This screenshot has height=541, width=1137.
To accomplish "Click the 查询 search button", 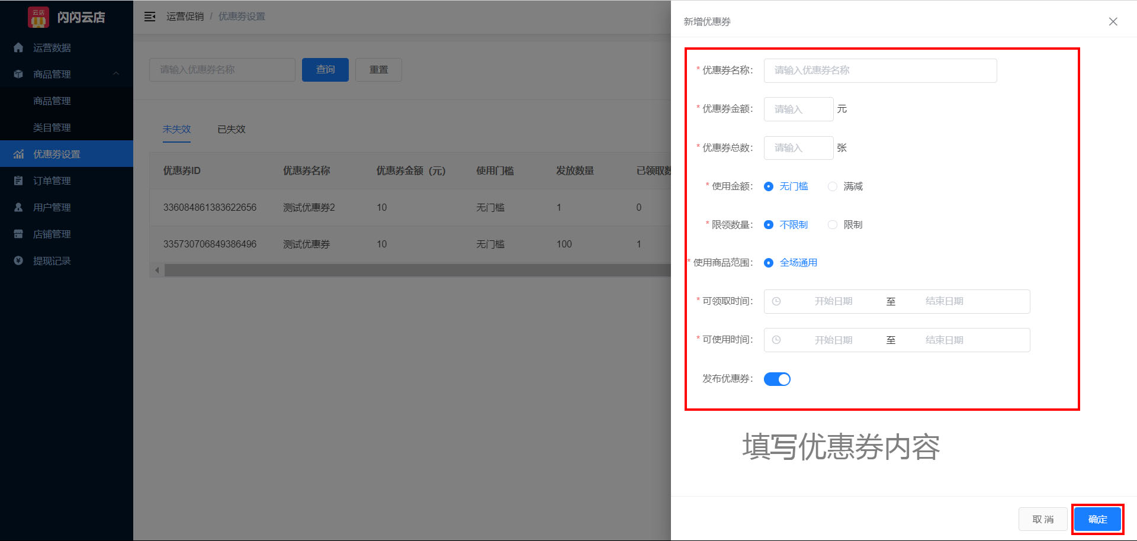I will pyautogui.click(x=325, y=69).
